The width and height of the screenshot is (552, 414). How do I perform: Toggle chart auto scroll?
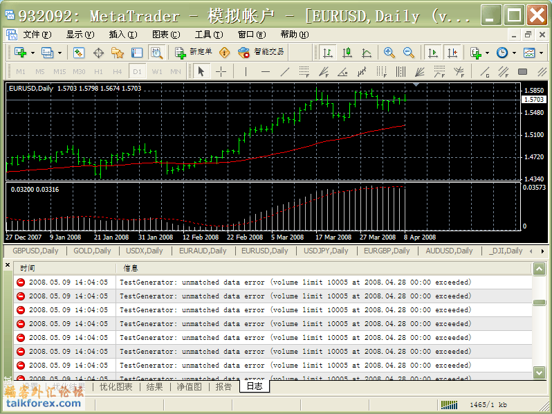(x=432, y=53)
